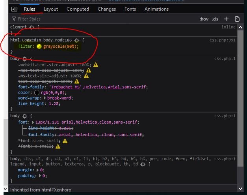Click the Arial font name in font-family
This screenshot has height=195, width=247.
coord(114,87)
